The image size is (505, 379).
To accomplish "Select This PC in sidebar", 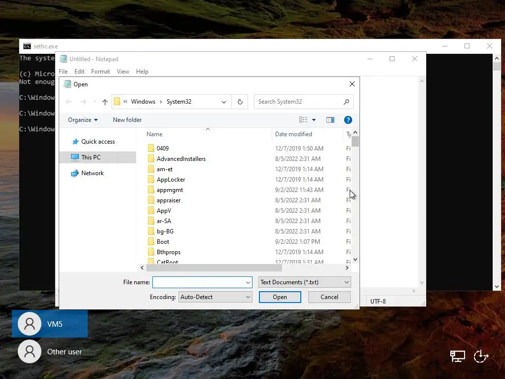I will coord(98,157).
